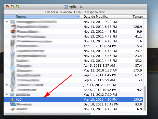Click the app icon dated Apr 8, 2012 10:52 PM
The height and width of the screenshot is (119, 158).
(x=12, y=90)
